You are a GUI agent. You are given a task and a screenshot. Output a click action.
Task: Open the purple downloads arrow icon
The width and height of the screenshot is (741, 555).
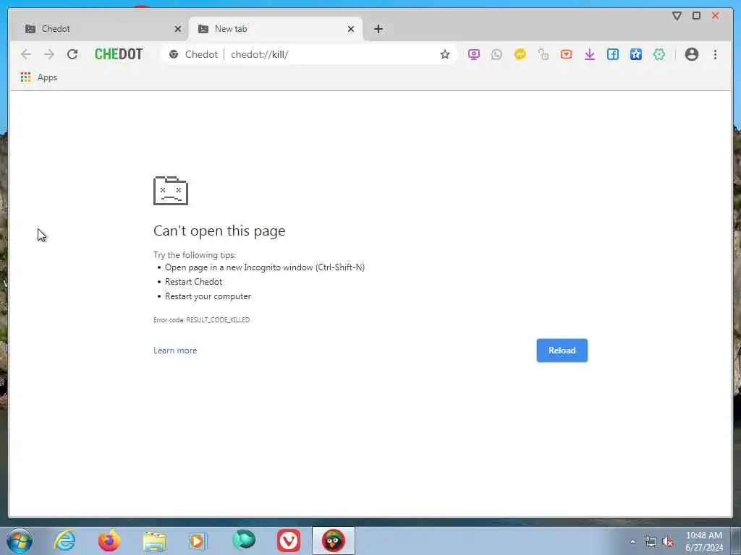(589, 54)
